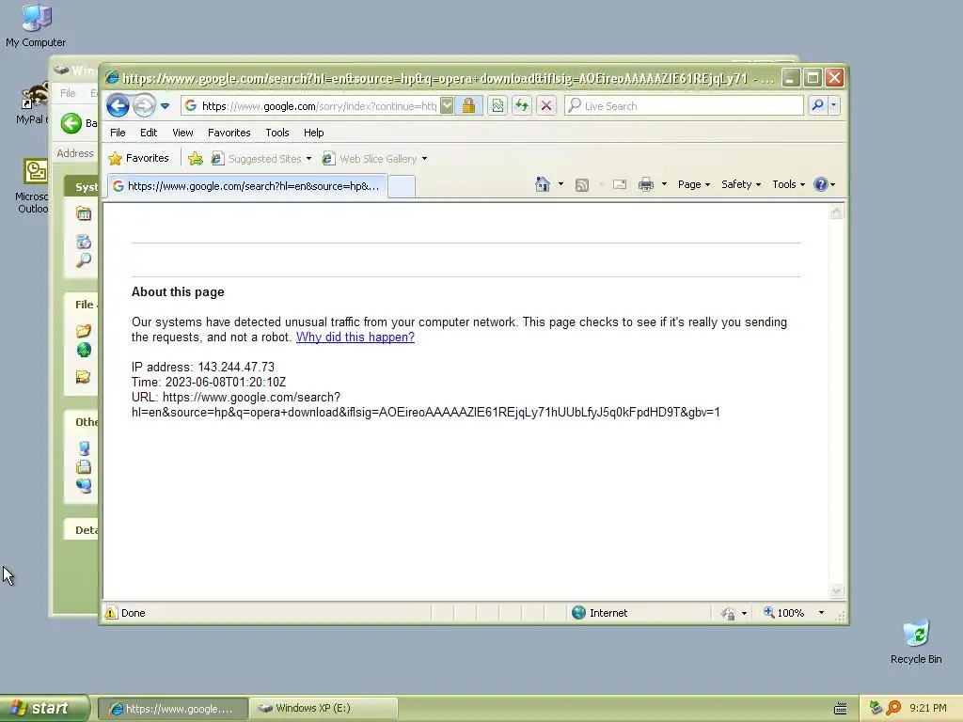963x722 pixels.
Task: Click the blue Help question icon
Action: pos(820,184)
